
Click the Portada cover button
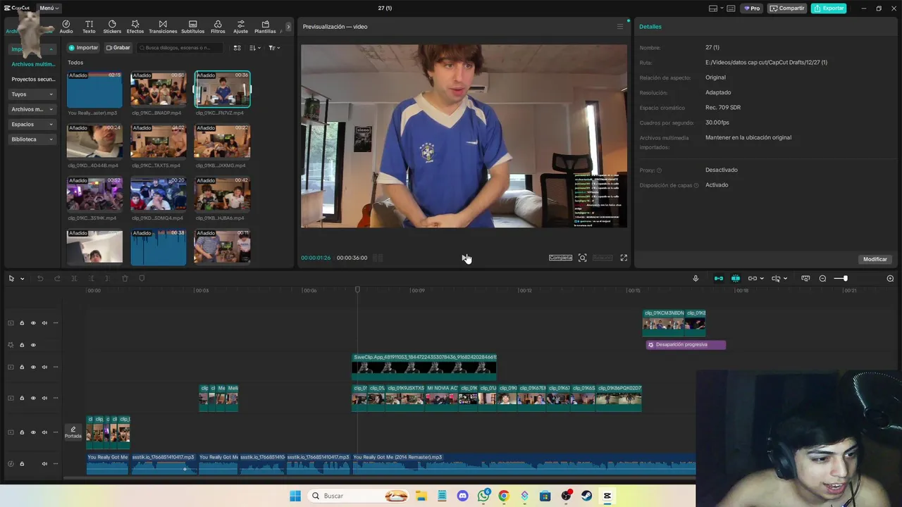click(x=73, y=432)
